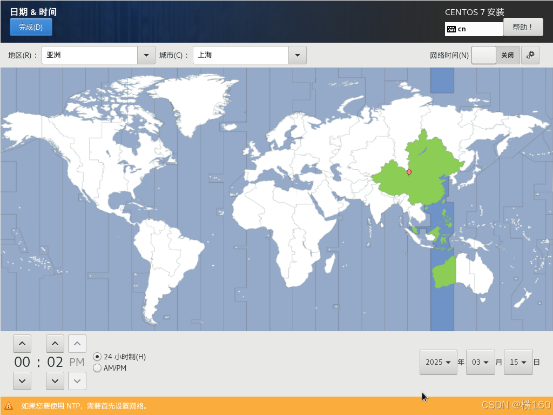Click the AM/PM down arrow
Screen dimensions: 553x415
pos(77,381)
